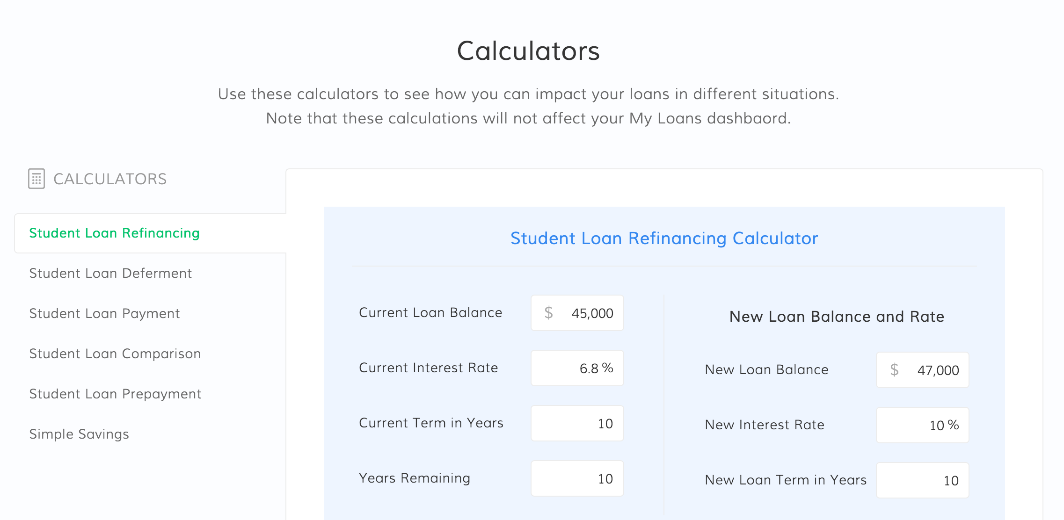Click the dollar sign in Current Loan Balance
Viewport: 1064px width, 520px height.
[548, 313]
